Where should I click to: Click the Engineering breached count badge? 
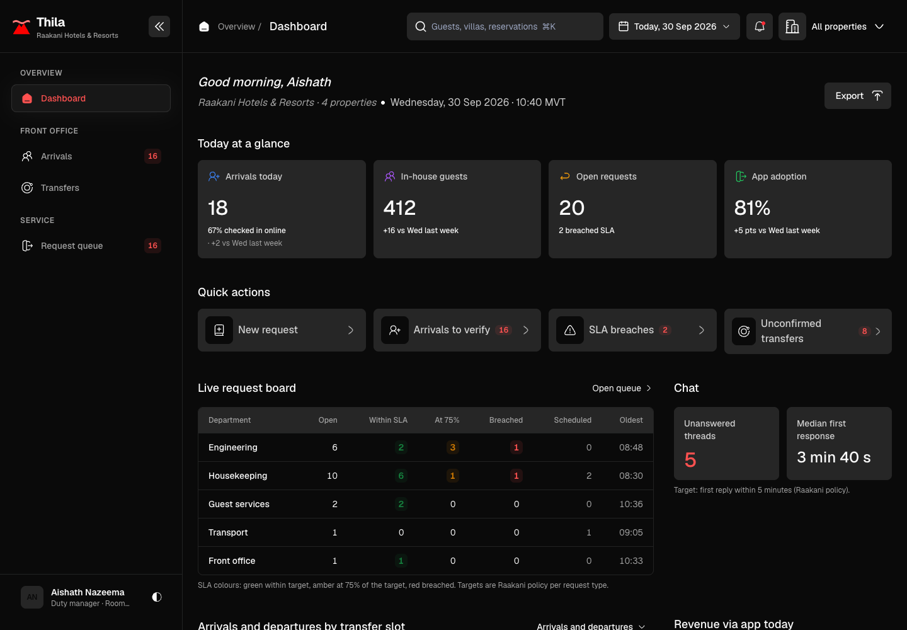[x=516, y=447]
